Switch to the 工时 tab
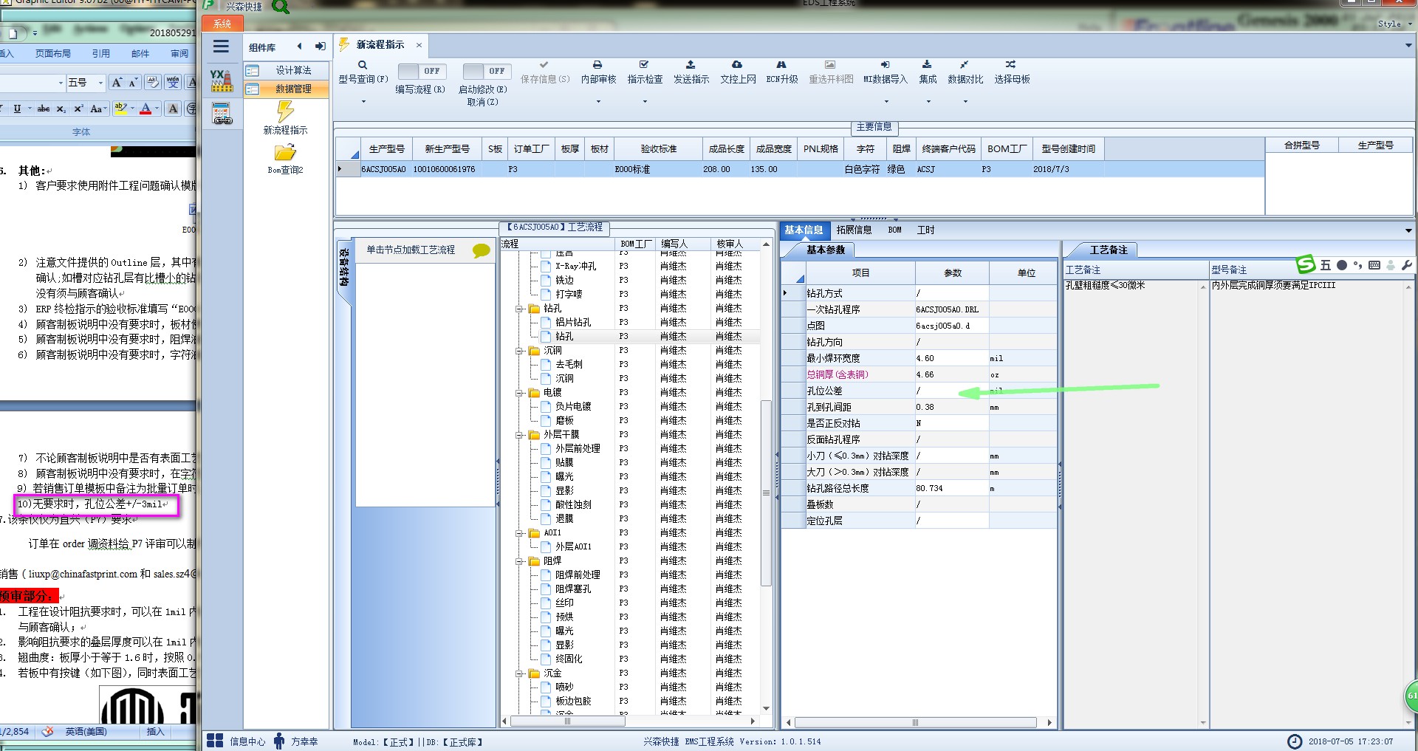The image size is (1418, 751). pos(925,230)
